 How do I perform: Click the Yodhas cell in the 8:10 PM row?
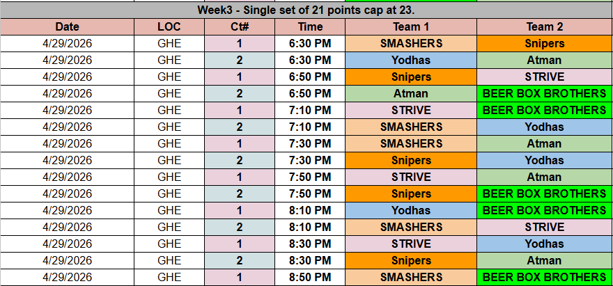coord(411,211)
